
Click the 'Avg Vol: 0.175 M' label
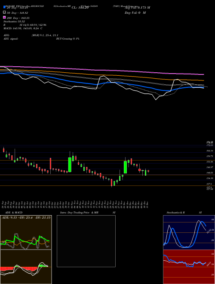(x=137, y=8)
